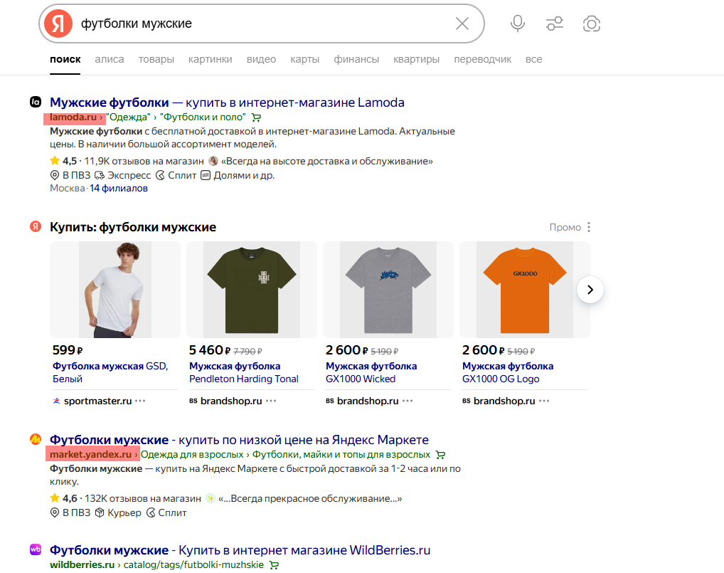Viewport: 724px width, 573px height.
Task: Open 'Футболки мужские' Яндекс Маркет result title
Action: (x=239, y=439)
